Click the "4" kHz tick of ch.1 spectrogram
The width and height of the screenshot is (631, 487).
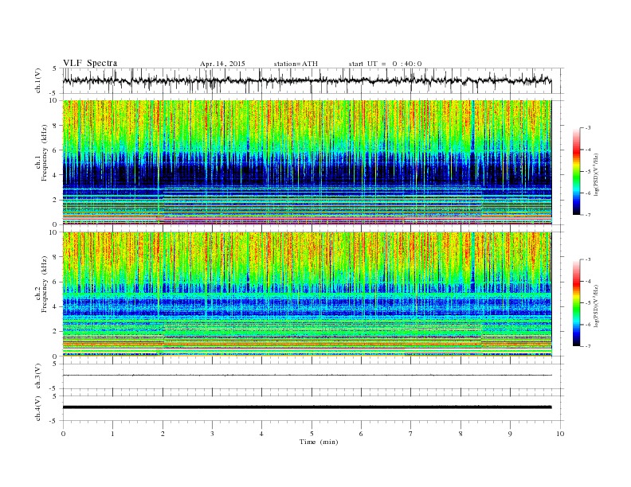pyautogui.click(x=56, y=175)
